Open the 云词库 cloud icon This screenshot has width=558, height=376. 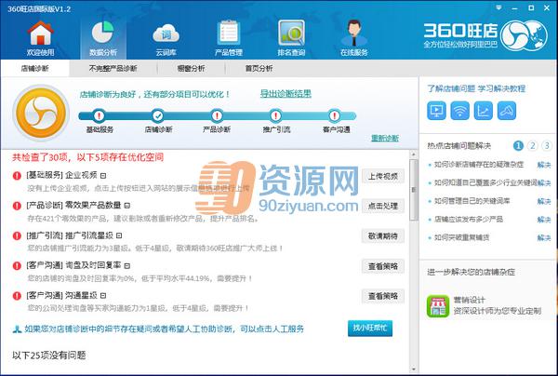coord(166,34)
